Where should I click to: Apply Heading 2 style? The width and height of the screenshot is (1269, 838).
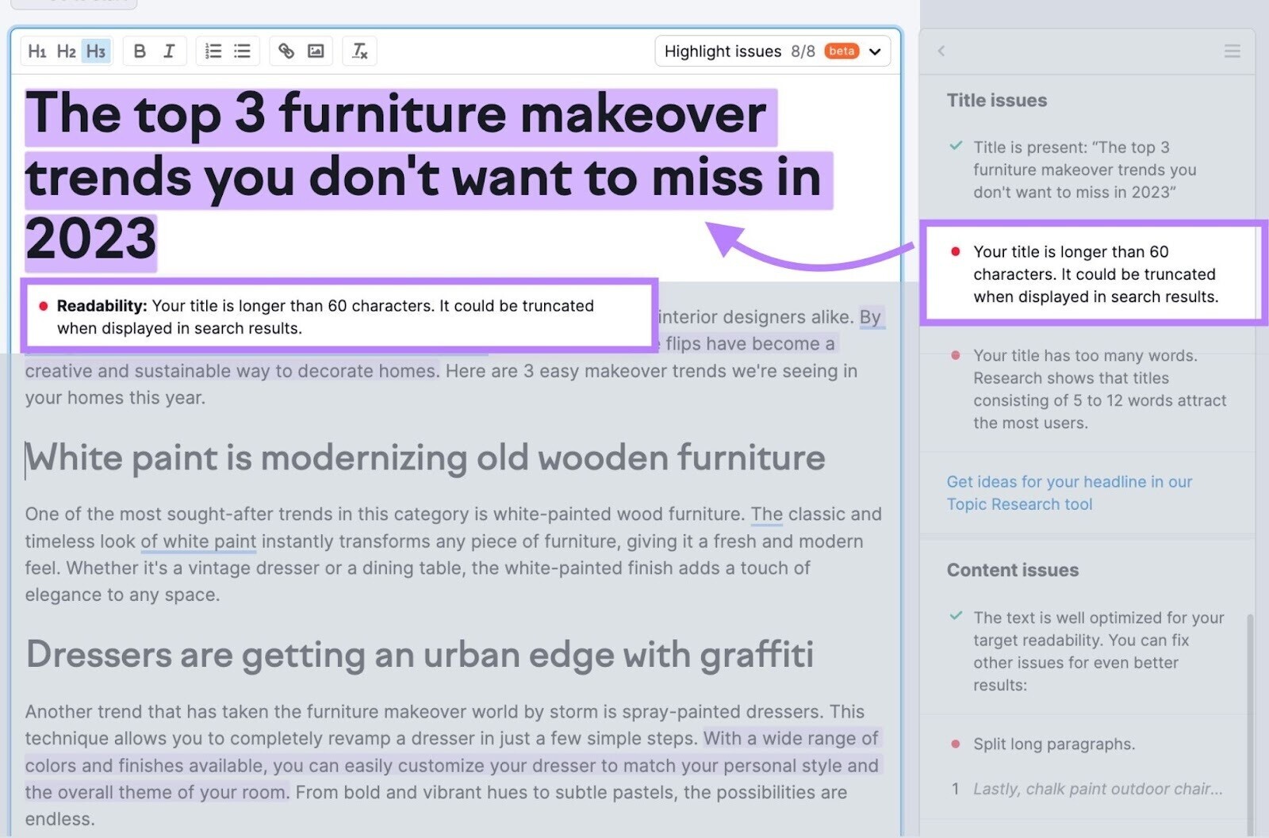[x=67, y=51]
